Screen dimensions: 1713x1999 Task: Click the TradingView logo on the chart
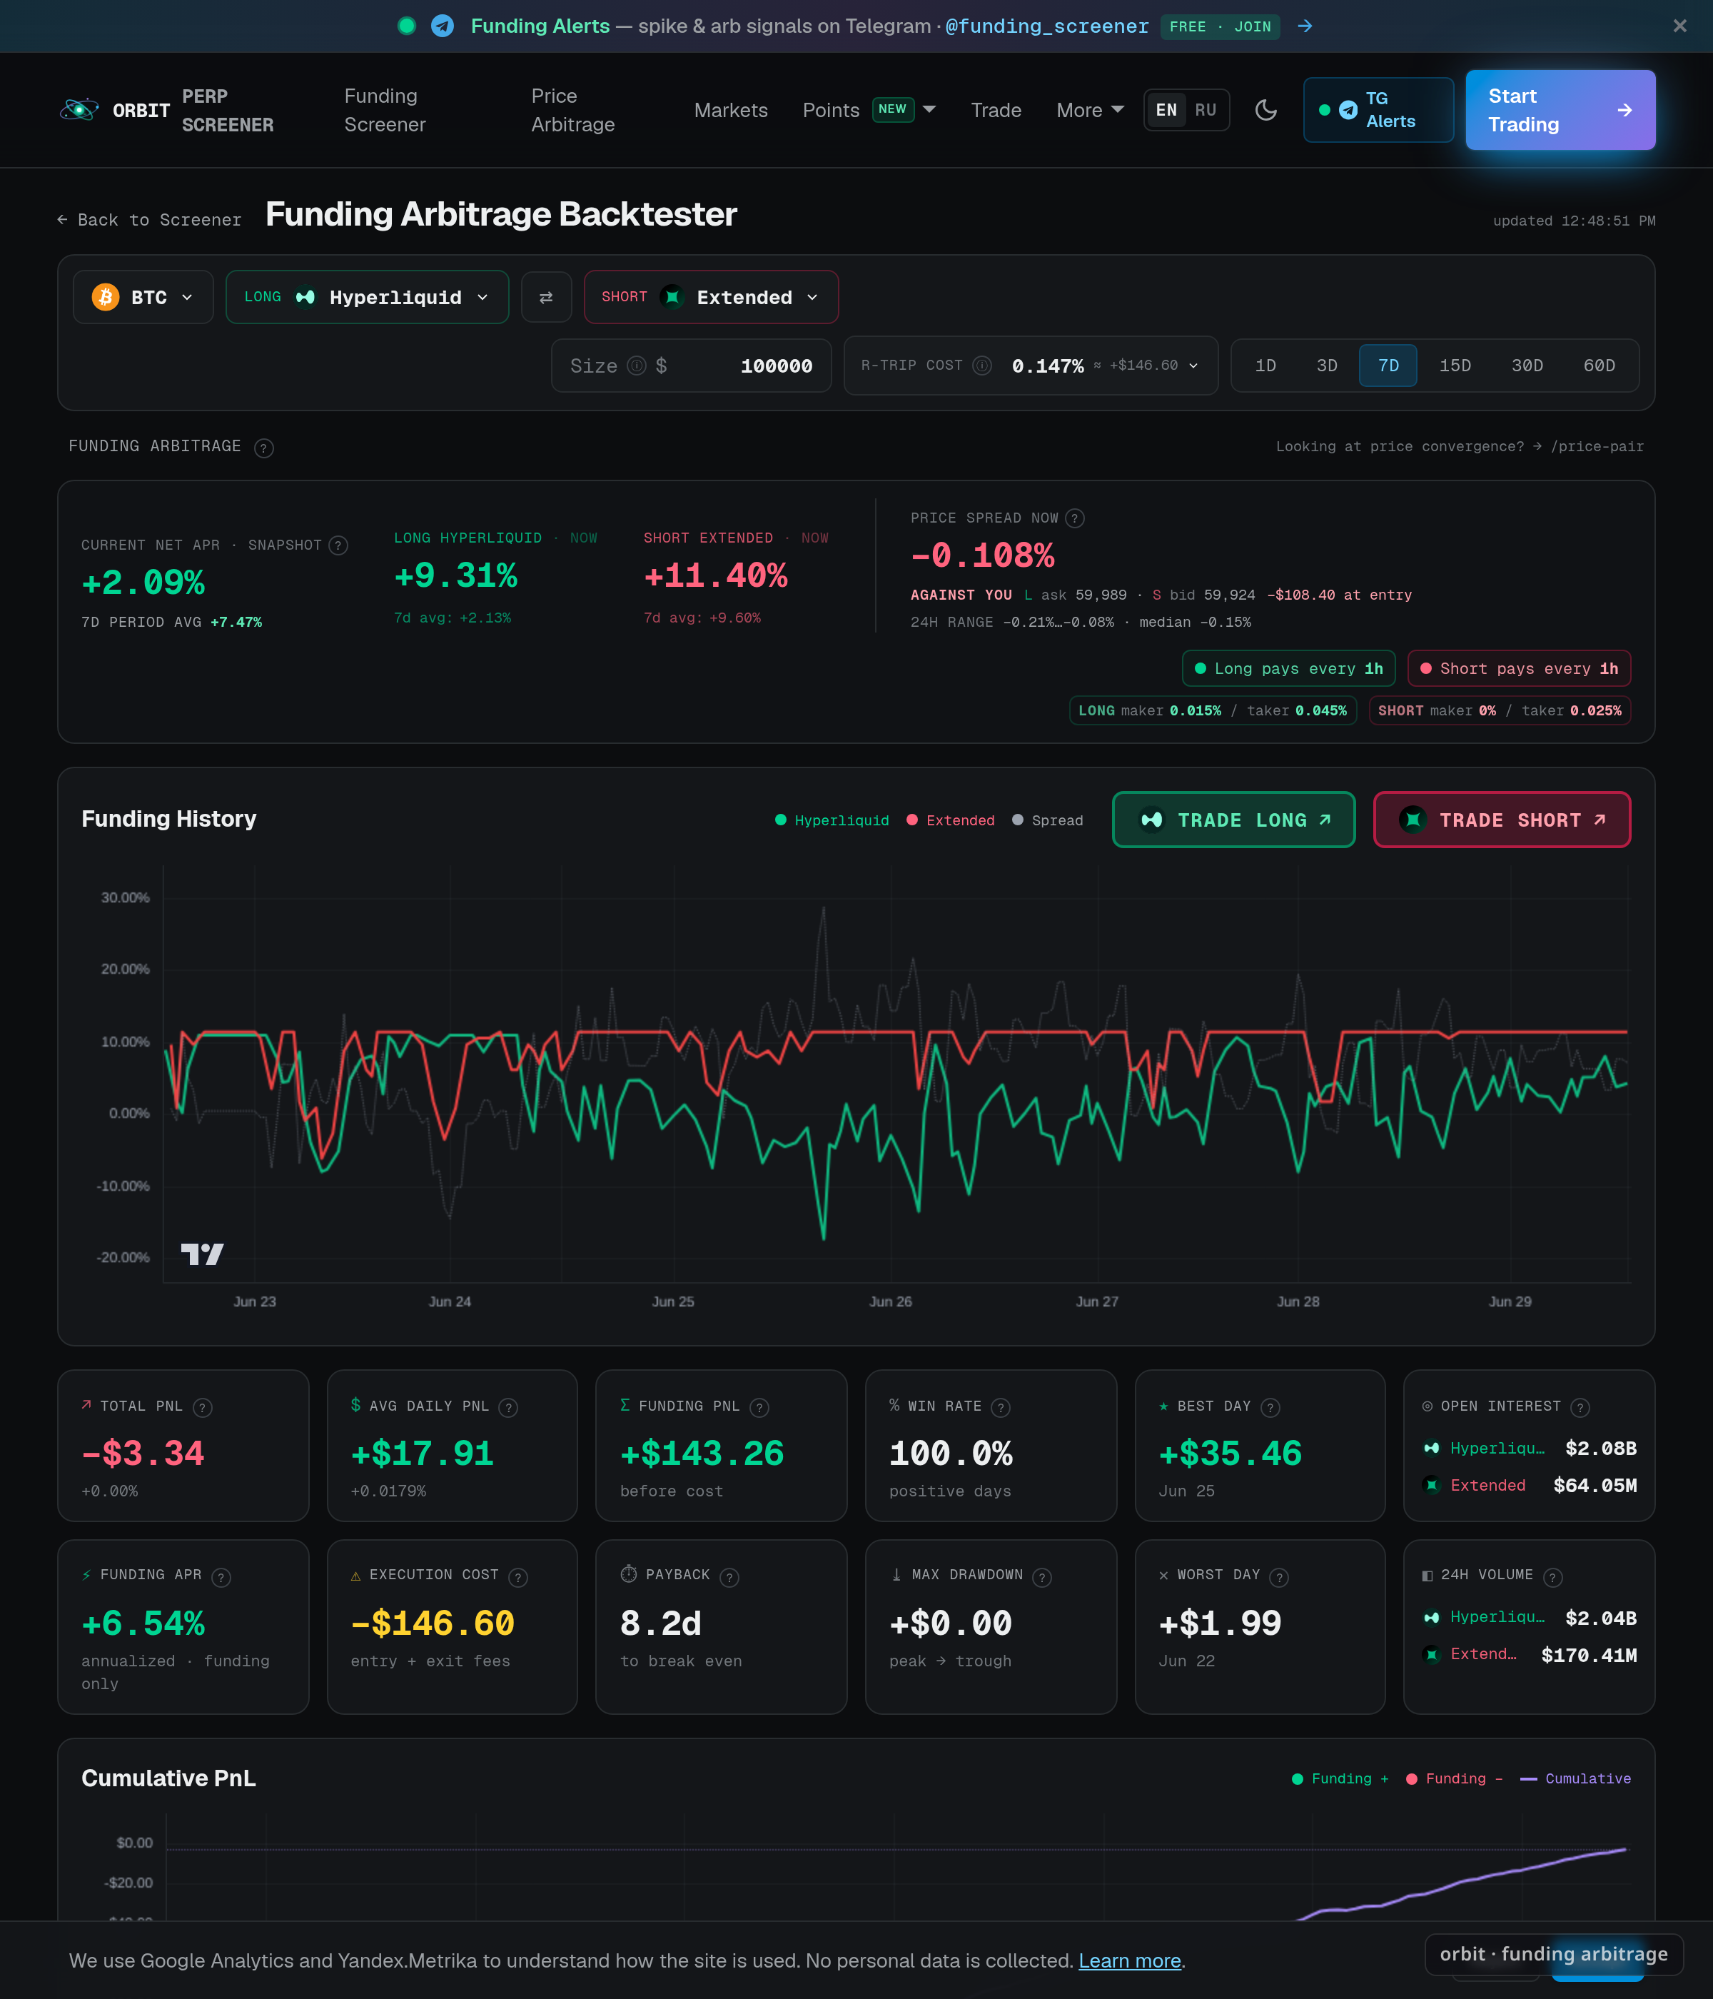click(203, 1253)
